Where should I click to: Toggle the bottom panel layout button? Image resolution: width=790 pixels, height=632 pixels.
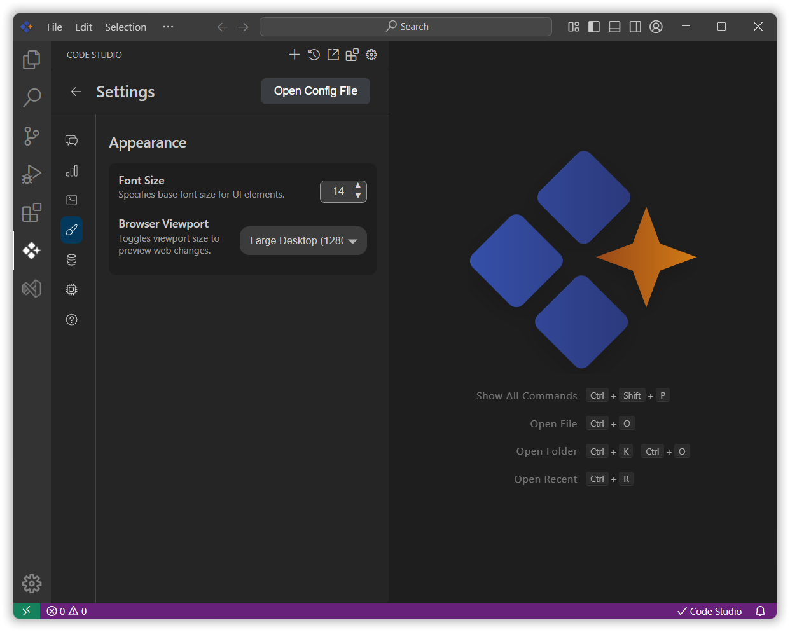point(614,27)
